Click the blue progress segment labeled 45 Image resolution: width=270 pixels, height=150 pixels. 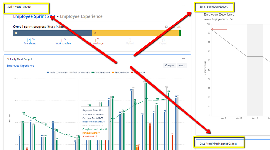(53, 33)
